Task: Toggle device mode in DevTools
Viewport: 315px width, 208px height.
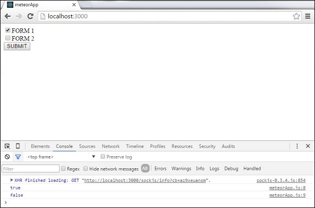Action: (x=18, y=146)
